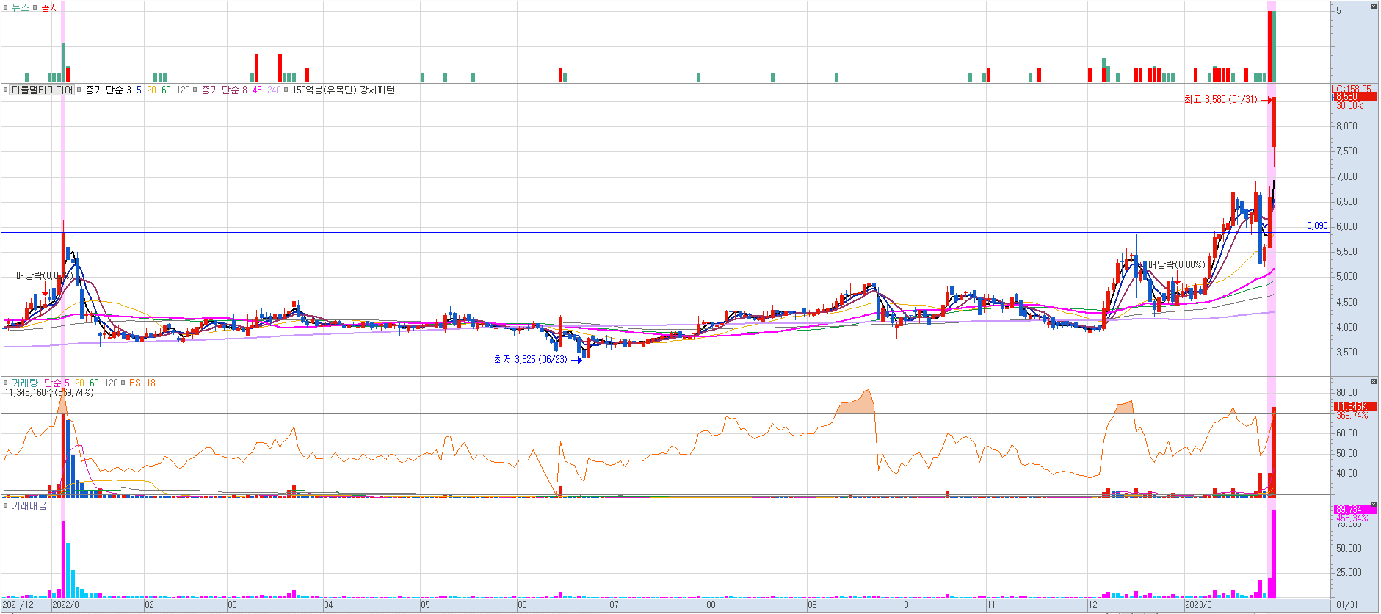
Task: Click the red 8,580 current price tag
Action: tap(1355, 97)
